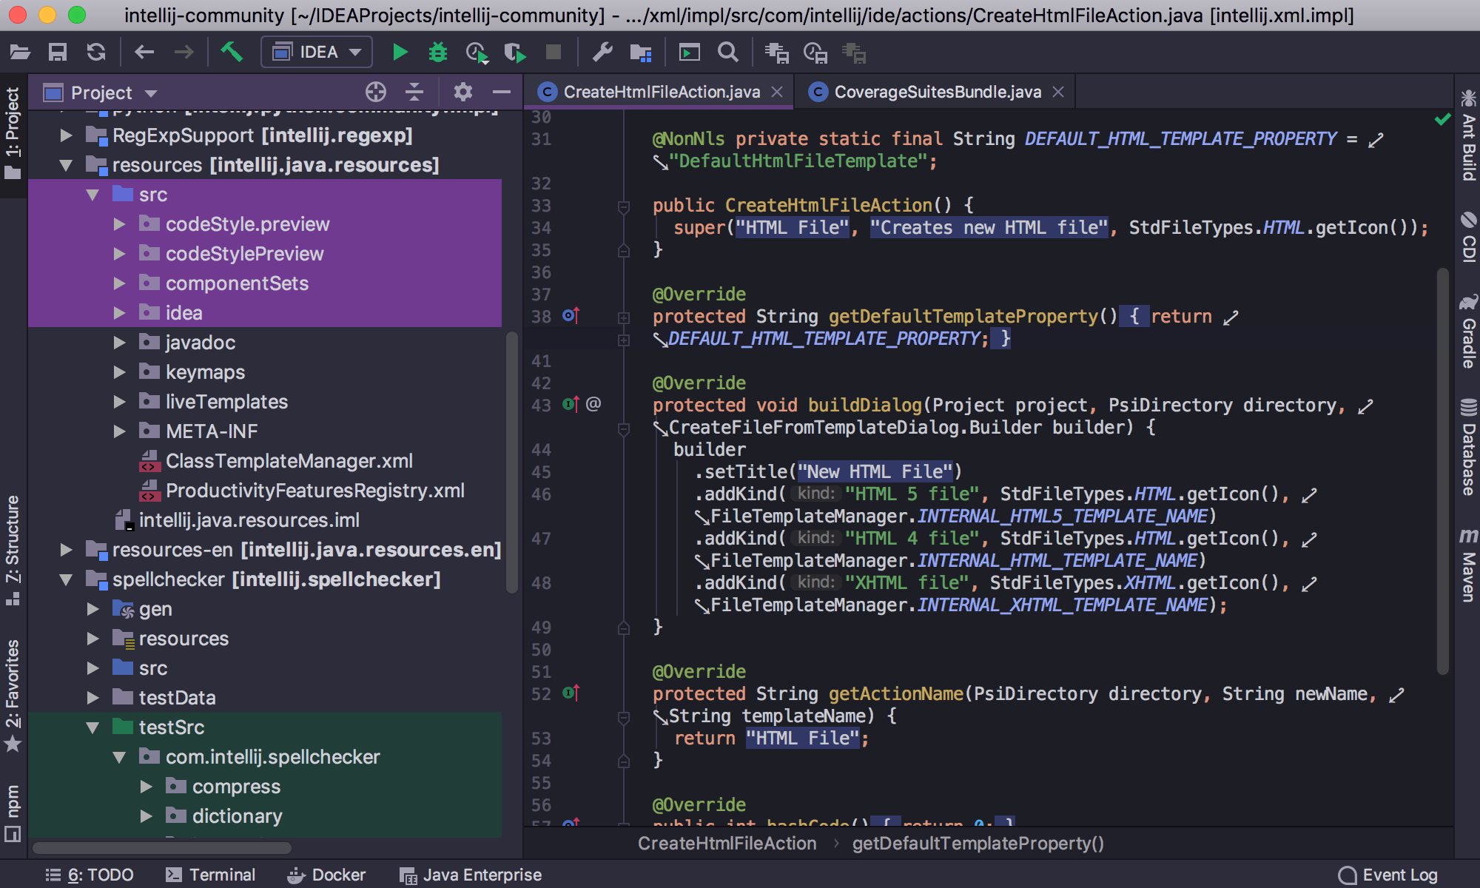The width and height of the screenshot is (1480, 888).
Task: Click the Debug tool icon
Action: point(436,52)
